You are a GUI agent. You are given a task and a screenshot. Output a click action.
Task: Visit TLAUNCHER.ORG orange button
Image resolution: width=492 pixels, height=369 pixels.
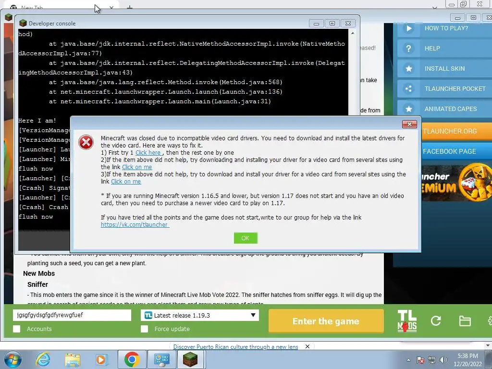click(456, 131)
